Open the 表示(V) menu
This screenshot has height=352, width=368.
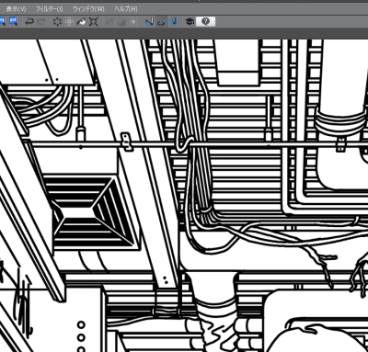point(16,9)
